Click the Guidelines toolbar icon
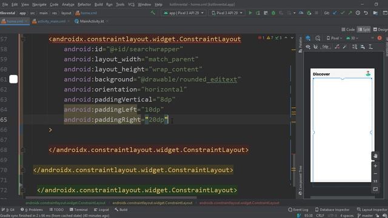Image resolution: width=388 pixels, height=218 pixels. [370, 47]
